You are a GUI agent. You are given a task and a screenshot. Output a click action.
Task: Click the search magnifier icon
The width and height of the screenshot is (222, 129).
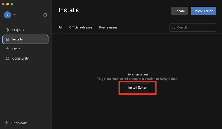tap(173, 27)
